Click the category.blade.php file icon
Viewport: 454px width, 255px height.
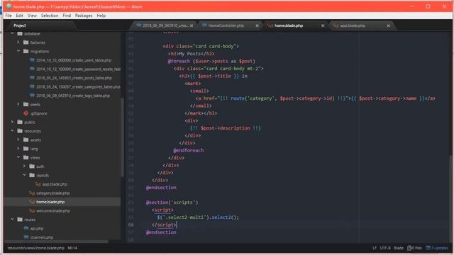coord(32,193)
